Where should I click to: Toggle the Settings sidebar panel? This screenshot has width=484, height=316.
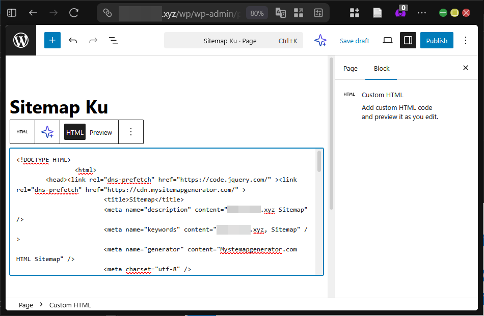408,40
